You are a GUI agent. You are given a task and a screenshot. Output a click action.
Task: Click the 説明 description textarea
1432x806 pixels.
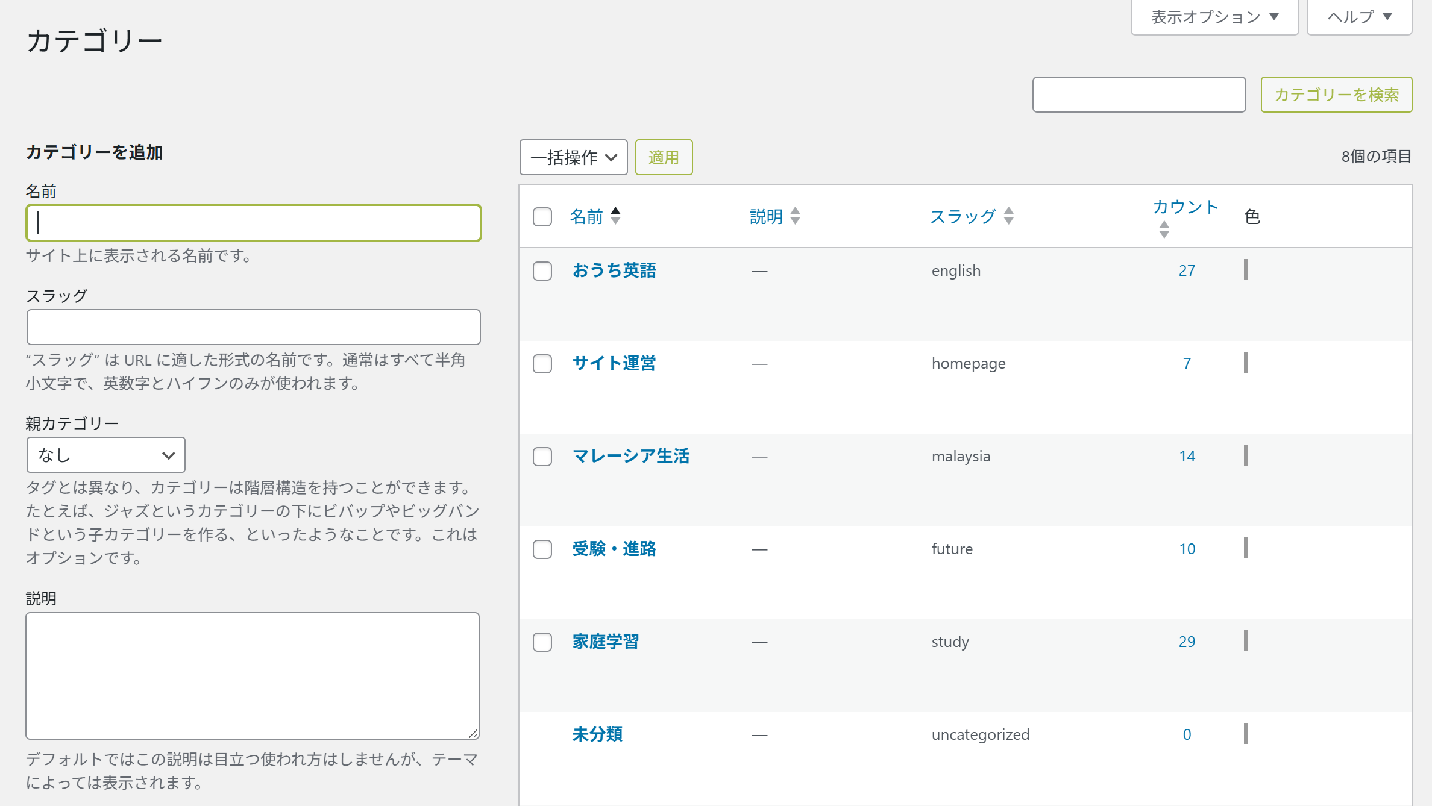point(253,675)
